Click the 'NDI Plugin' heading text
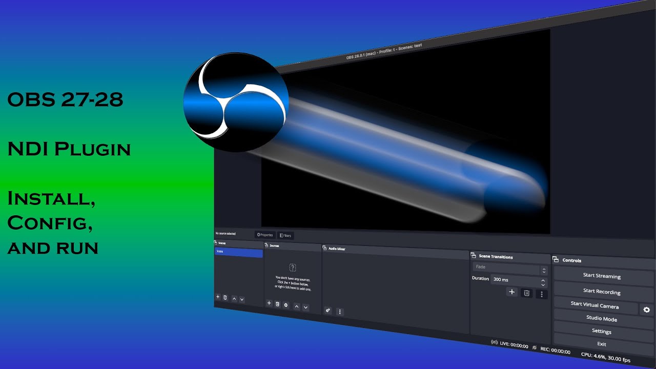 tap(69, 150)
